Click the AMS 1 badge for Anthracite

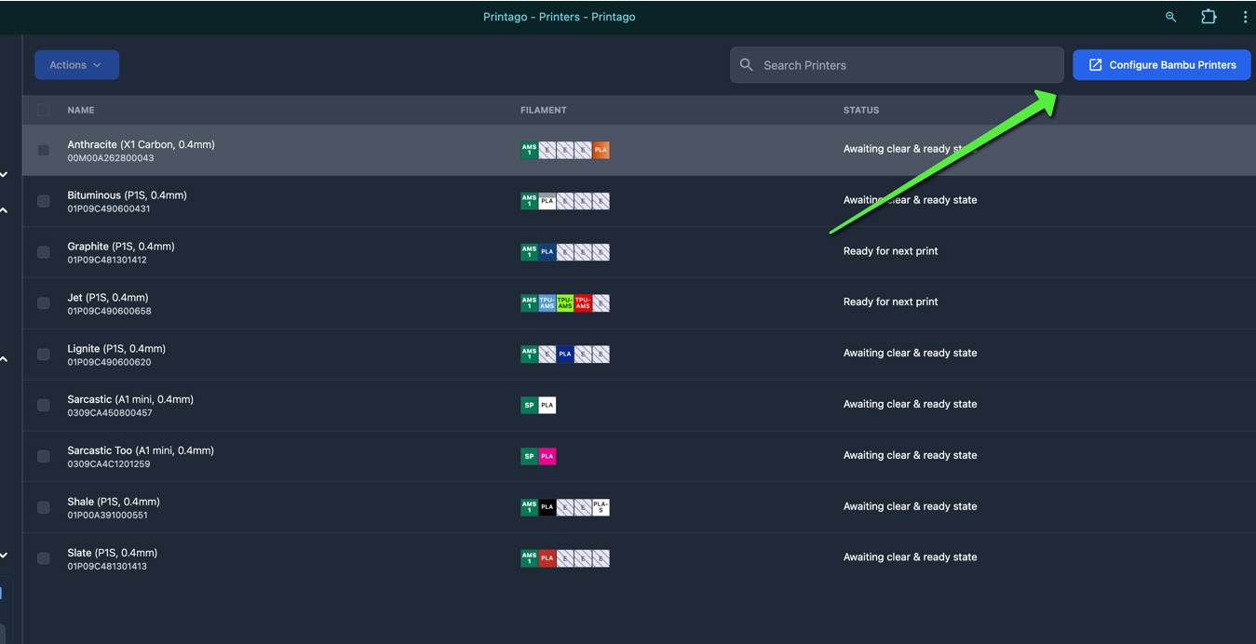[x=529, y=150]
